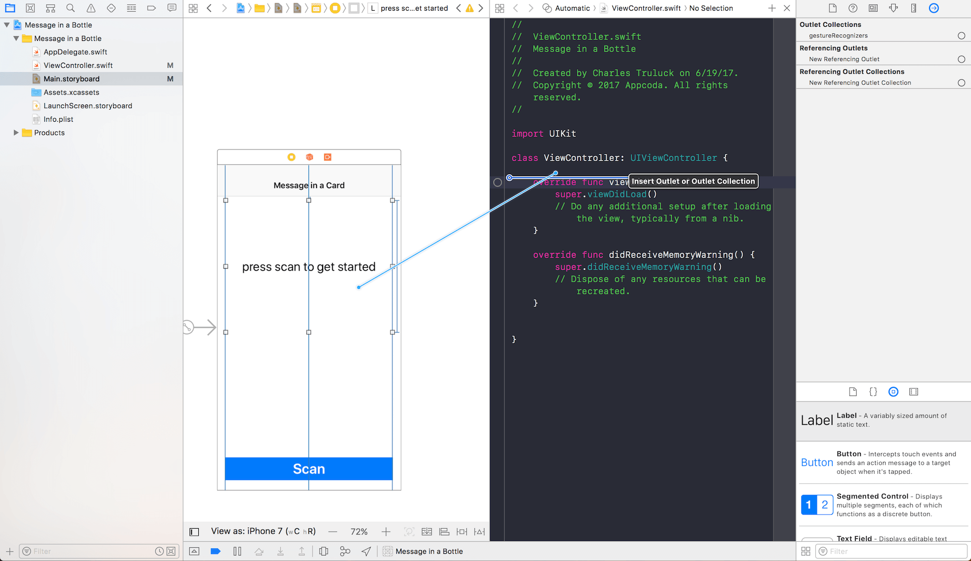The image size is (971, 561).
Task: Collapse the Message in a Bottle project
Action: (x=7, y=25)
